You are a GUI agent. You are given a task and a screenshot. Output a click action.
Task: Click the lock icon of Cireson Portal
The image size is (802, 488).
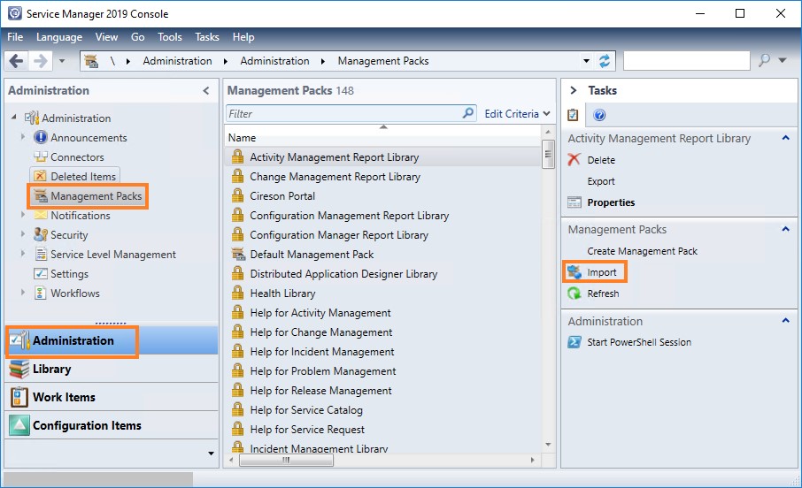pos(237,195)
